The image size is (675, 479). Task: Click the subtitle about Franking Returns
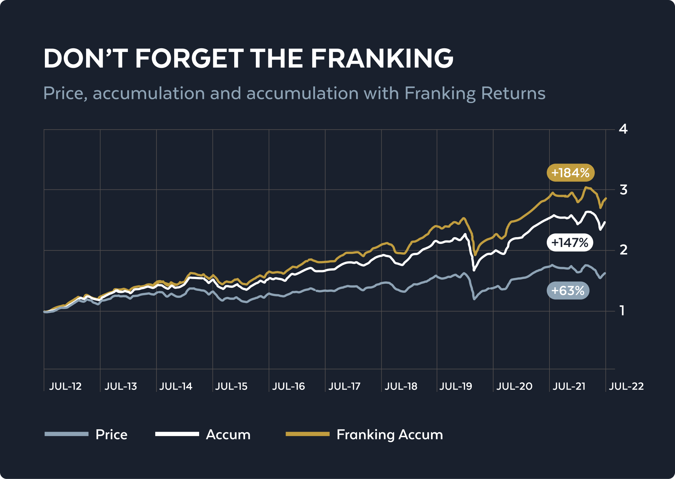pos(294,93)
